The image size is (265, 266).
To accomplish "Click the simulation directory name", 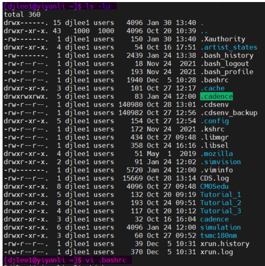I will [x=220, y=228].
